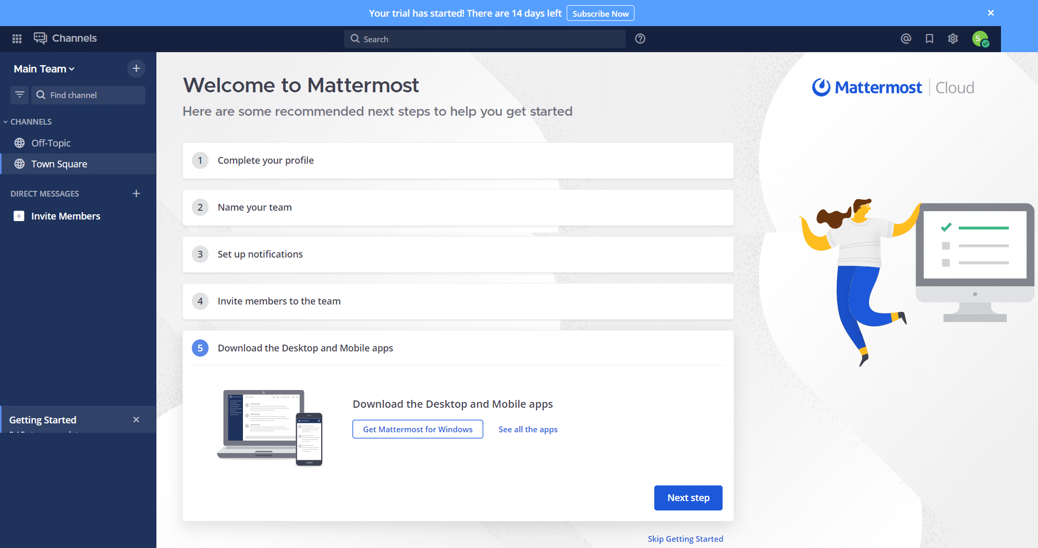The width and height of the screenshot is (1038, 548).
Task: Click the Next step button
Action: click(x=688, y=498)
